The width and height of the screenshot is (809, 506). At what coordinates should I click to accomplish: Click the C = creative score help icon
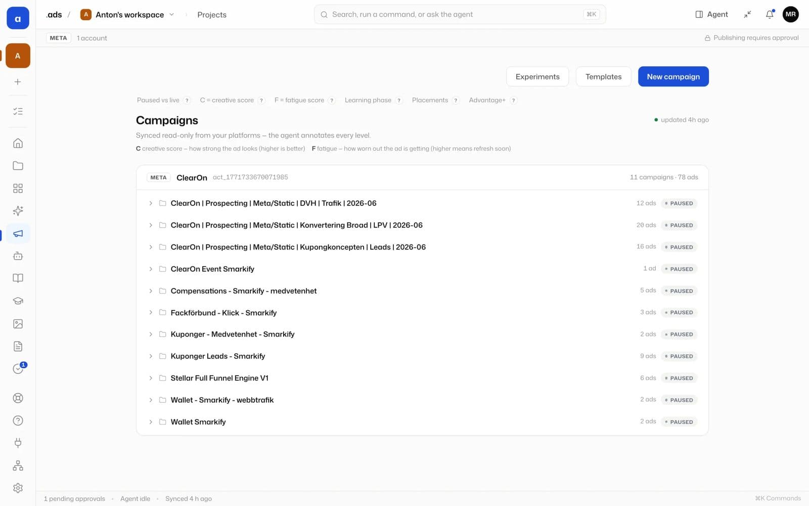[x=261, y=100]
